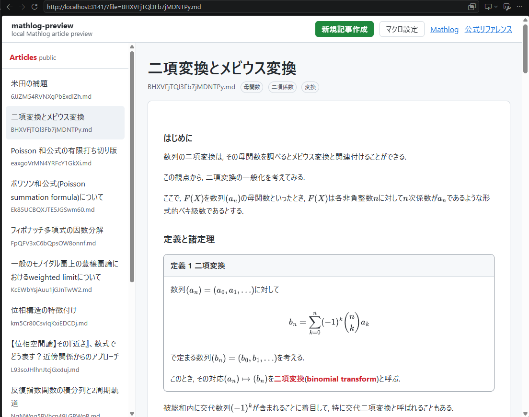The height and width of the screenshot is (417, 529).
Task: Open the 公式リファレンス link
Action: 488,30
